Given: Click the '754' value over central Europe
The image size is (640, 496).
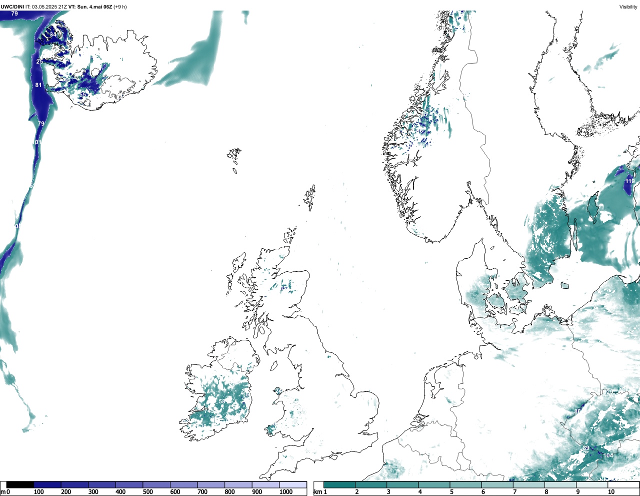Looking at the screenshot, I should [x=595, y=429].
